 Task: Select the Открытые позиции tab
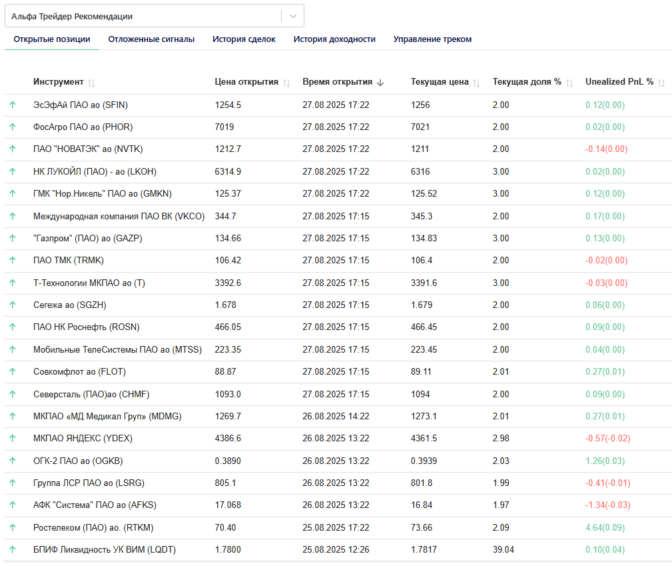tap(52, 39)
